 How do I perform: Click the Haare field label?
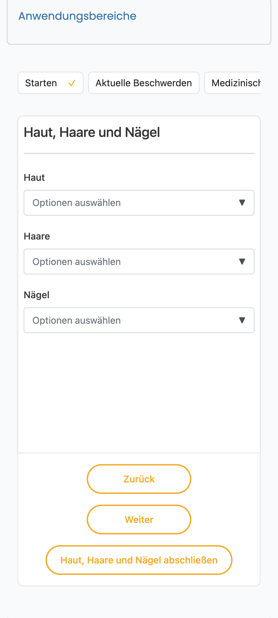pos(37,236)
